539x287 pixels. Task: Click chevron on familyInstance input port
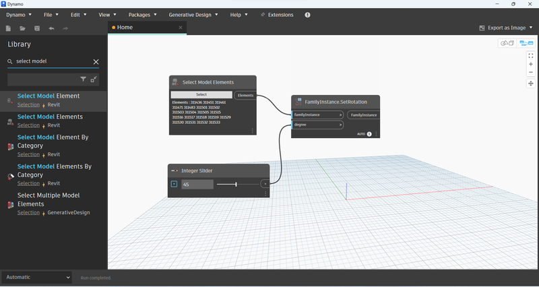point(341,115)
